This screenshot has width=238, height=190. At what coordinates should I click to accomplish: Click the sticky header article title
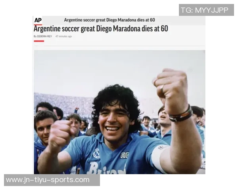click(109, 20)
